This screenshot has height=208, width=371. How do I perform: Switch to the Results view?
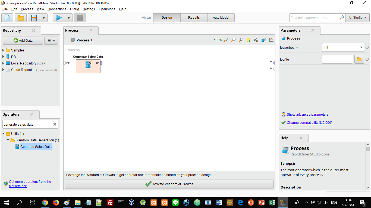click(x=194, y=18)
